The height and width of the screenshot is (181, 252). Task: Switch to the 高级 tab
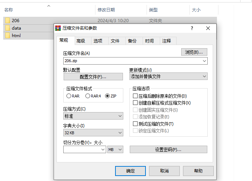click(81, 41)
